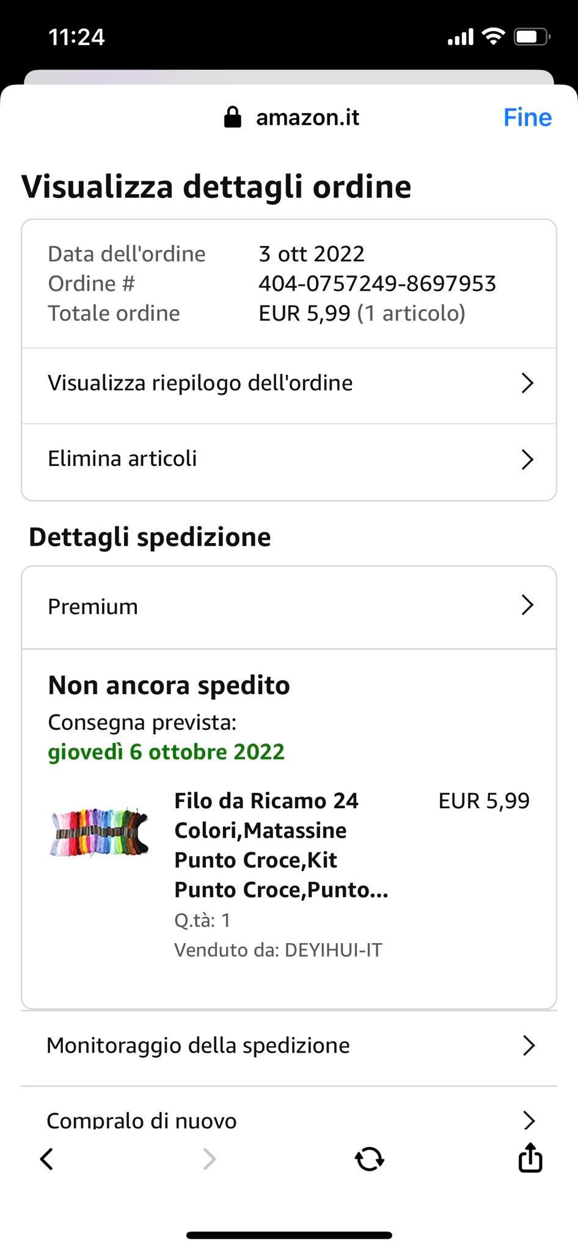Image resolution: width=578 pixels, height=1251 pixels.
Task: Tap the amazon.it address text
Action: (x=307, y=117)
